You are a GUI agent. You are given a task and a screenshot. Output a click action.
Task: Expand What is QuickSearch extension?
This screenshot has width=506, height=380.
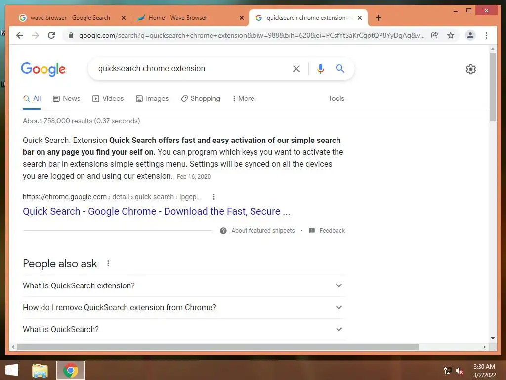point(184,285)
